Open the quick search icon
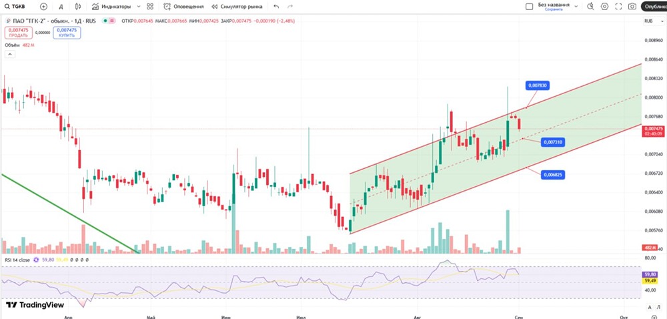 590,7
